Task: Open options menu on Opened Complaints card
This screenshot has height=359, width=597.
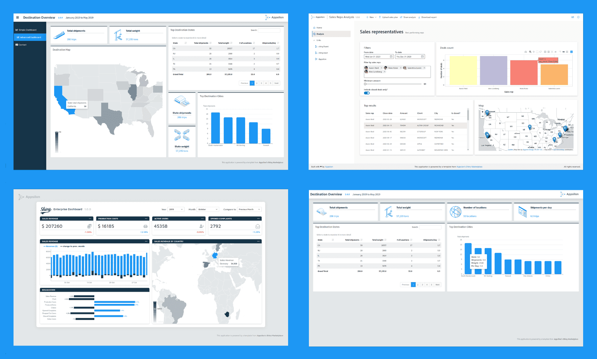Action: point(258,219)
